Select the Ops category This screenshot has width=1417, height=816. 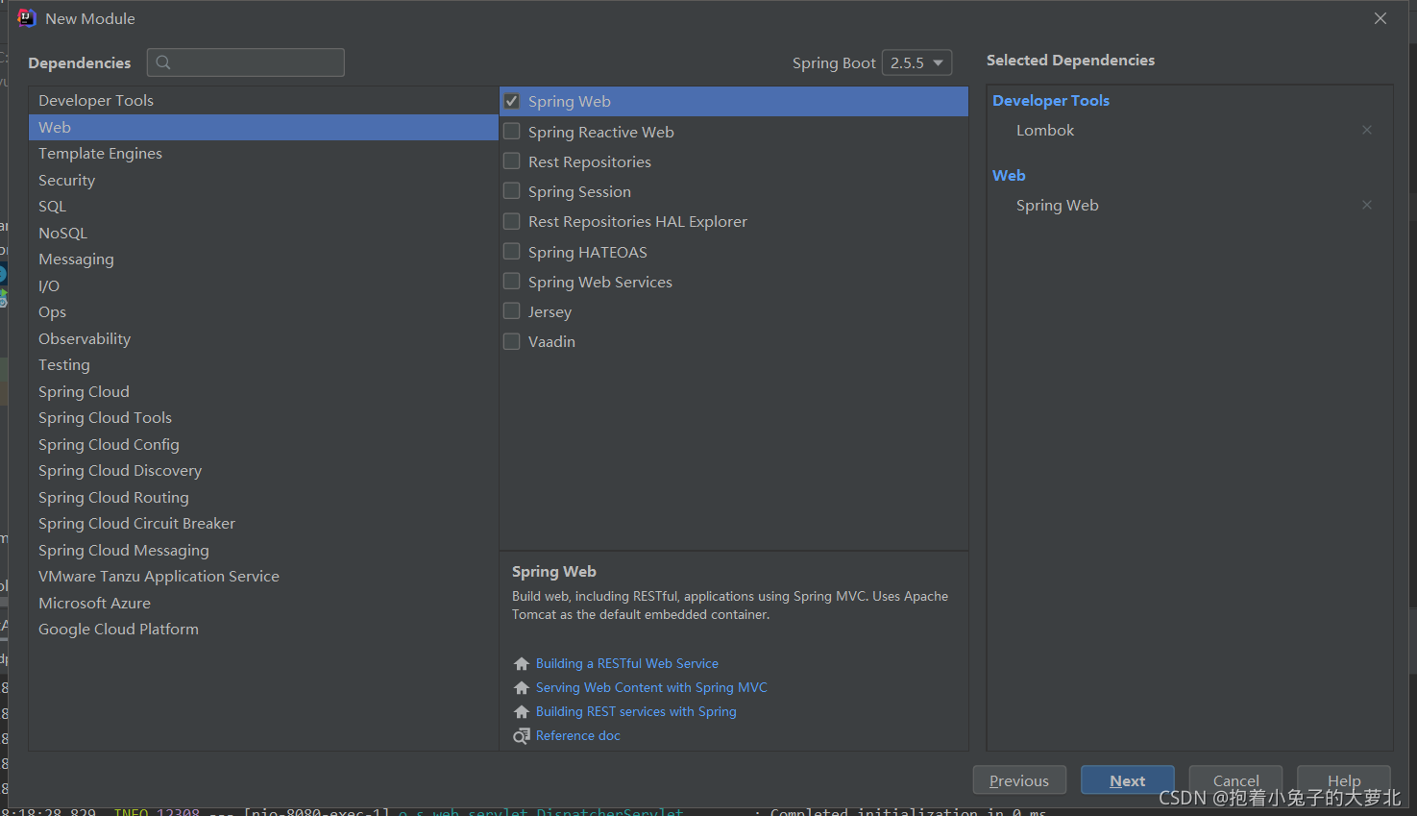click(x=263, y=312)
